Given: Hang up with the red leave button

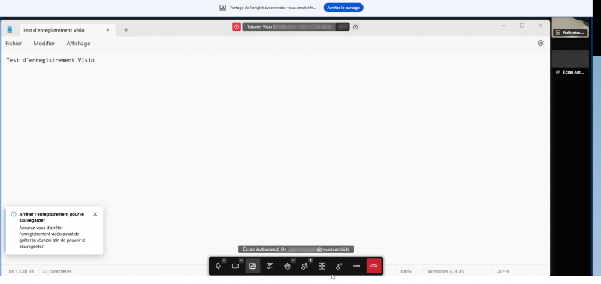Looking at the screenshot, I should pyautogui.click(x=374, y=266).
